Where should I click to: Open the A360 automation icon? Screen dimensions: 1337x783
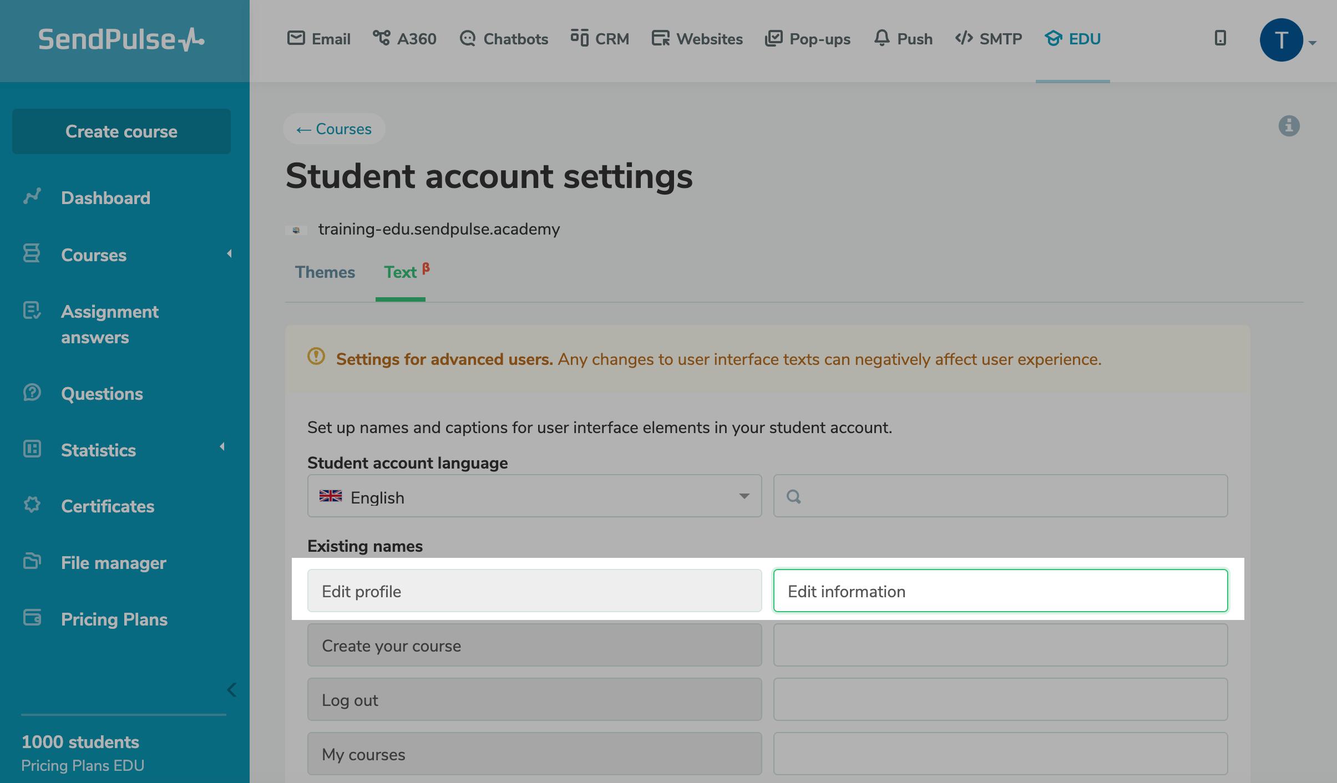tap(381, 38)
